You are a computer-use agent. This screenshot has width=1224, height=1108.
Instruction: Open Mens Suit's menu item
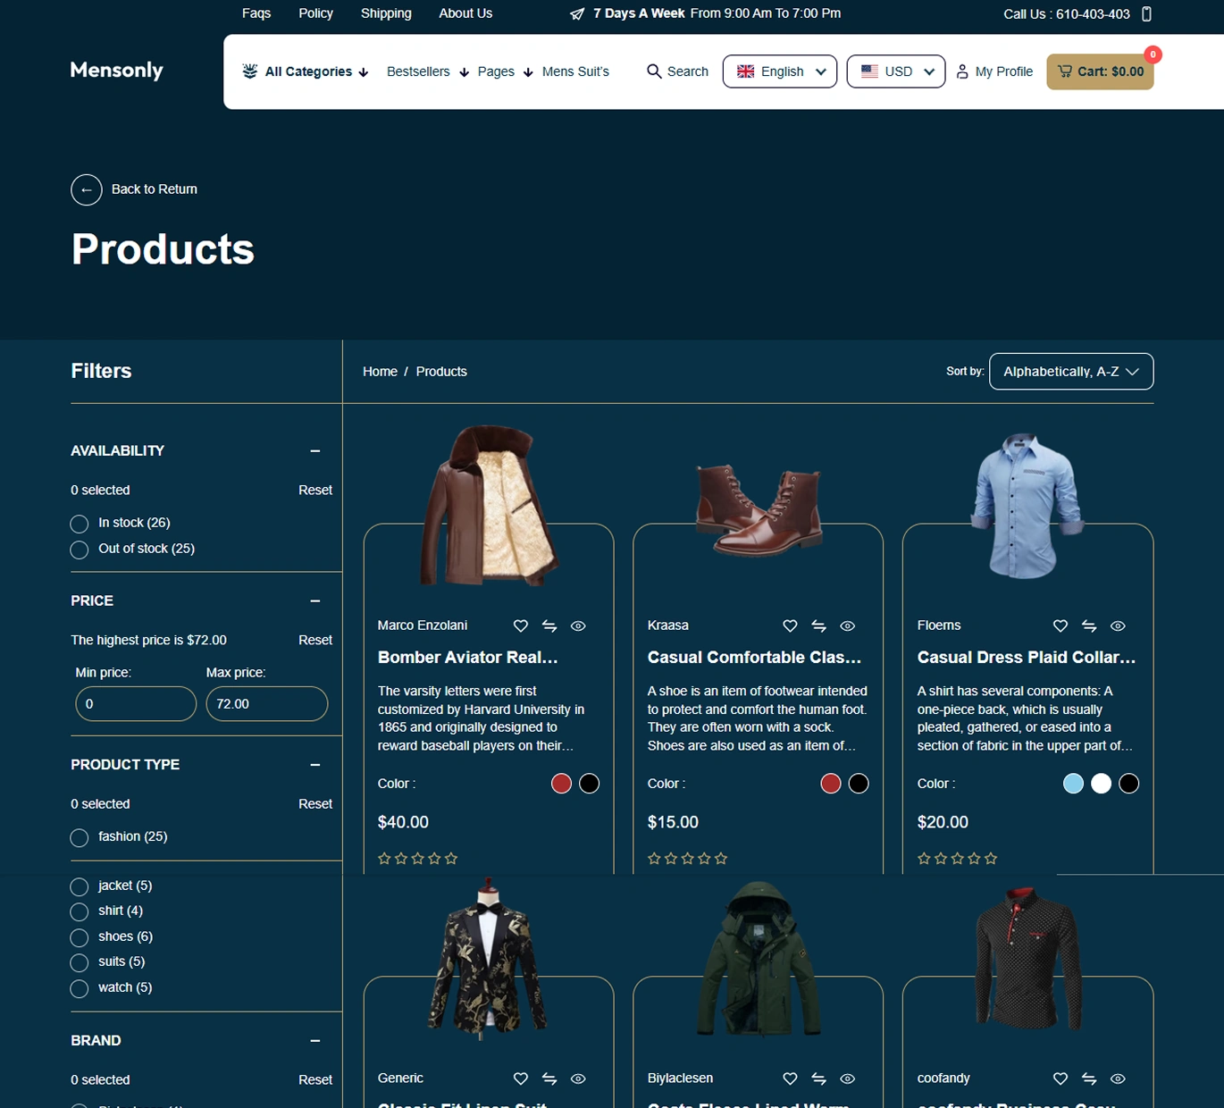pyautogui.click(x=575, y=71)
